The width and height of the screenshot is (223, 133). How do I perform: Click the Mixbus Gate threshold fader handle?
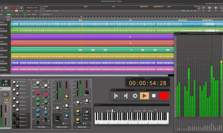click(x=77, y=90)
